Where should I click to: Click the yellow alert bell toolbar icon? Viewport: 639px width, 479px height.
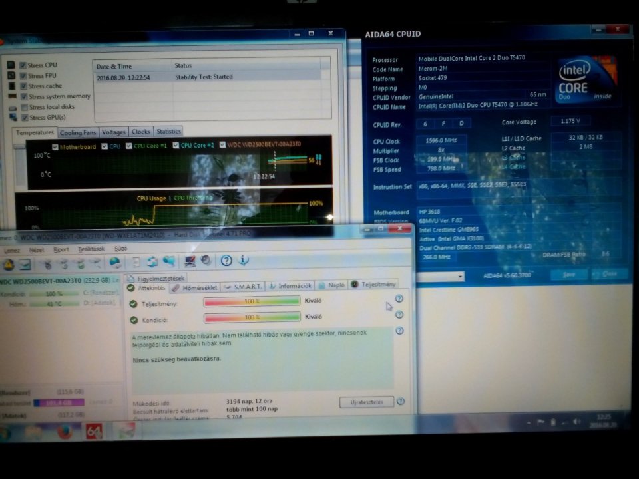pos(9,265)
